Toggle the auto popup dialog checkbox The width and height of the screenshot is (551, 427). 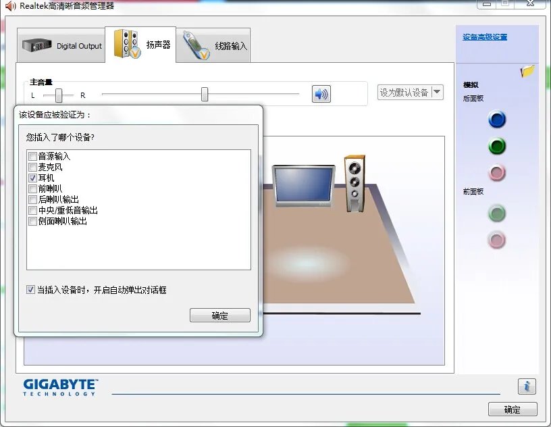(x=30, y=289)
